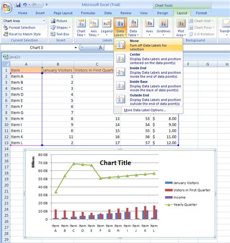The height and width of the screenshot is (243, 230).
Task: Select the Yearly Quarter legend entry
Action: point(181,205)
